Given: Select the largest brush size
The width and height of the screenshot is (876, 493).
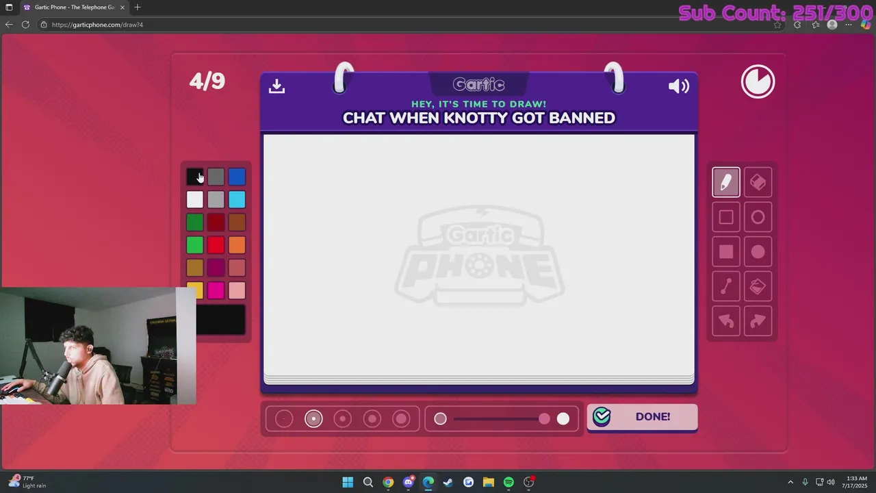Looking at the screenshot, I should [x=402, y=418].
